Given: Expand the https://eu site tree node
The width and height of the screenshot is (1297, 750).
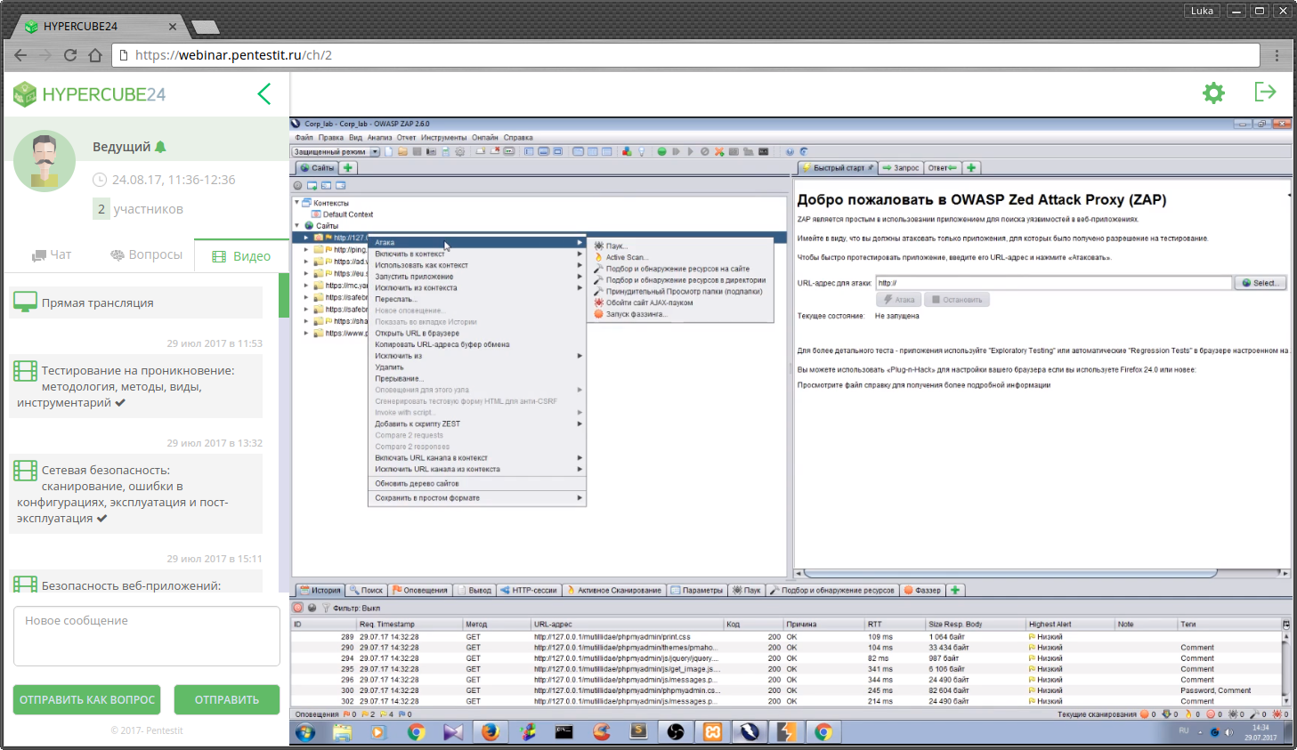Looking at the screenshot, I should point(306,273).
